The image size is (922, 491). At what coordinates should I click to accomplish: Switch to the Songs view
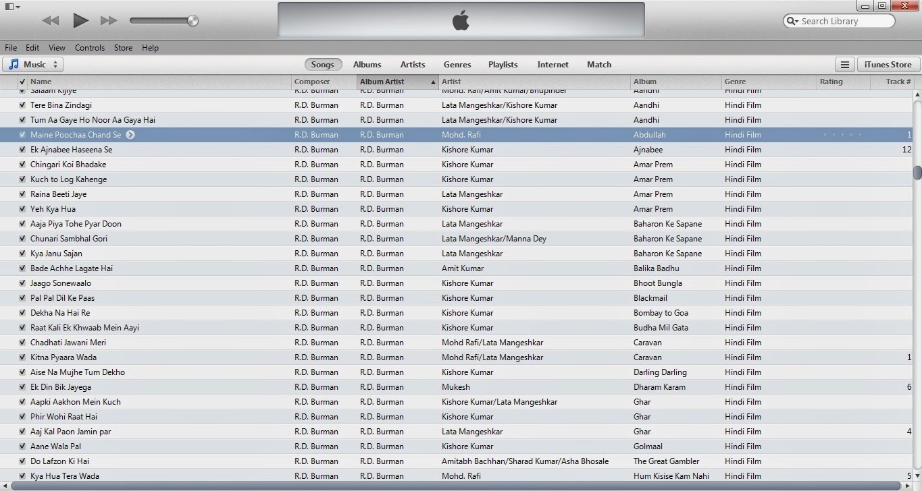click(323, 65)
